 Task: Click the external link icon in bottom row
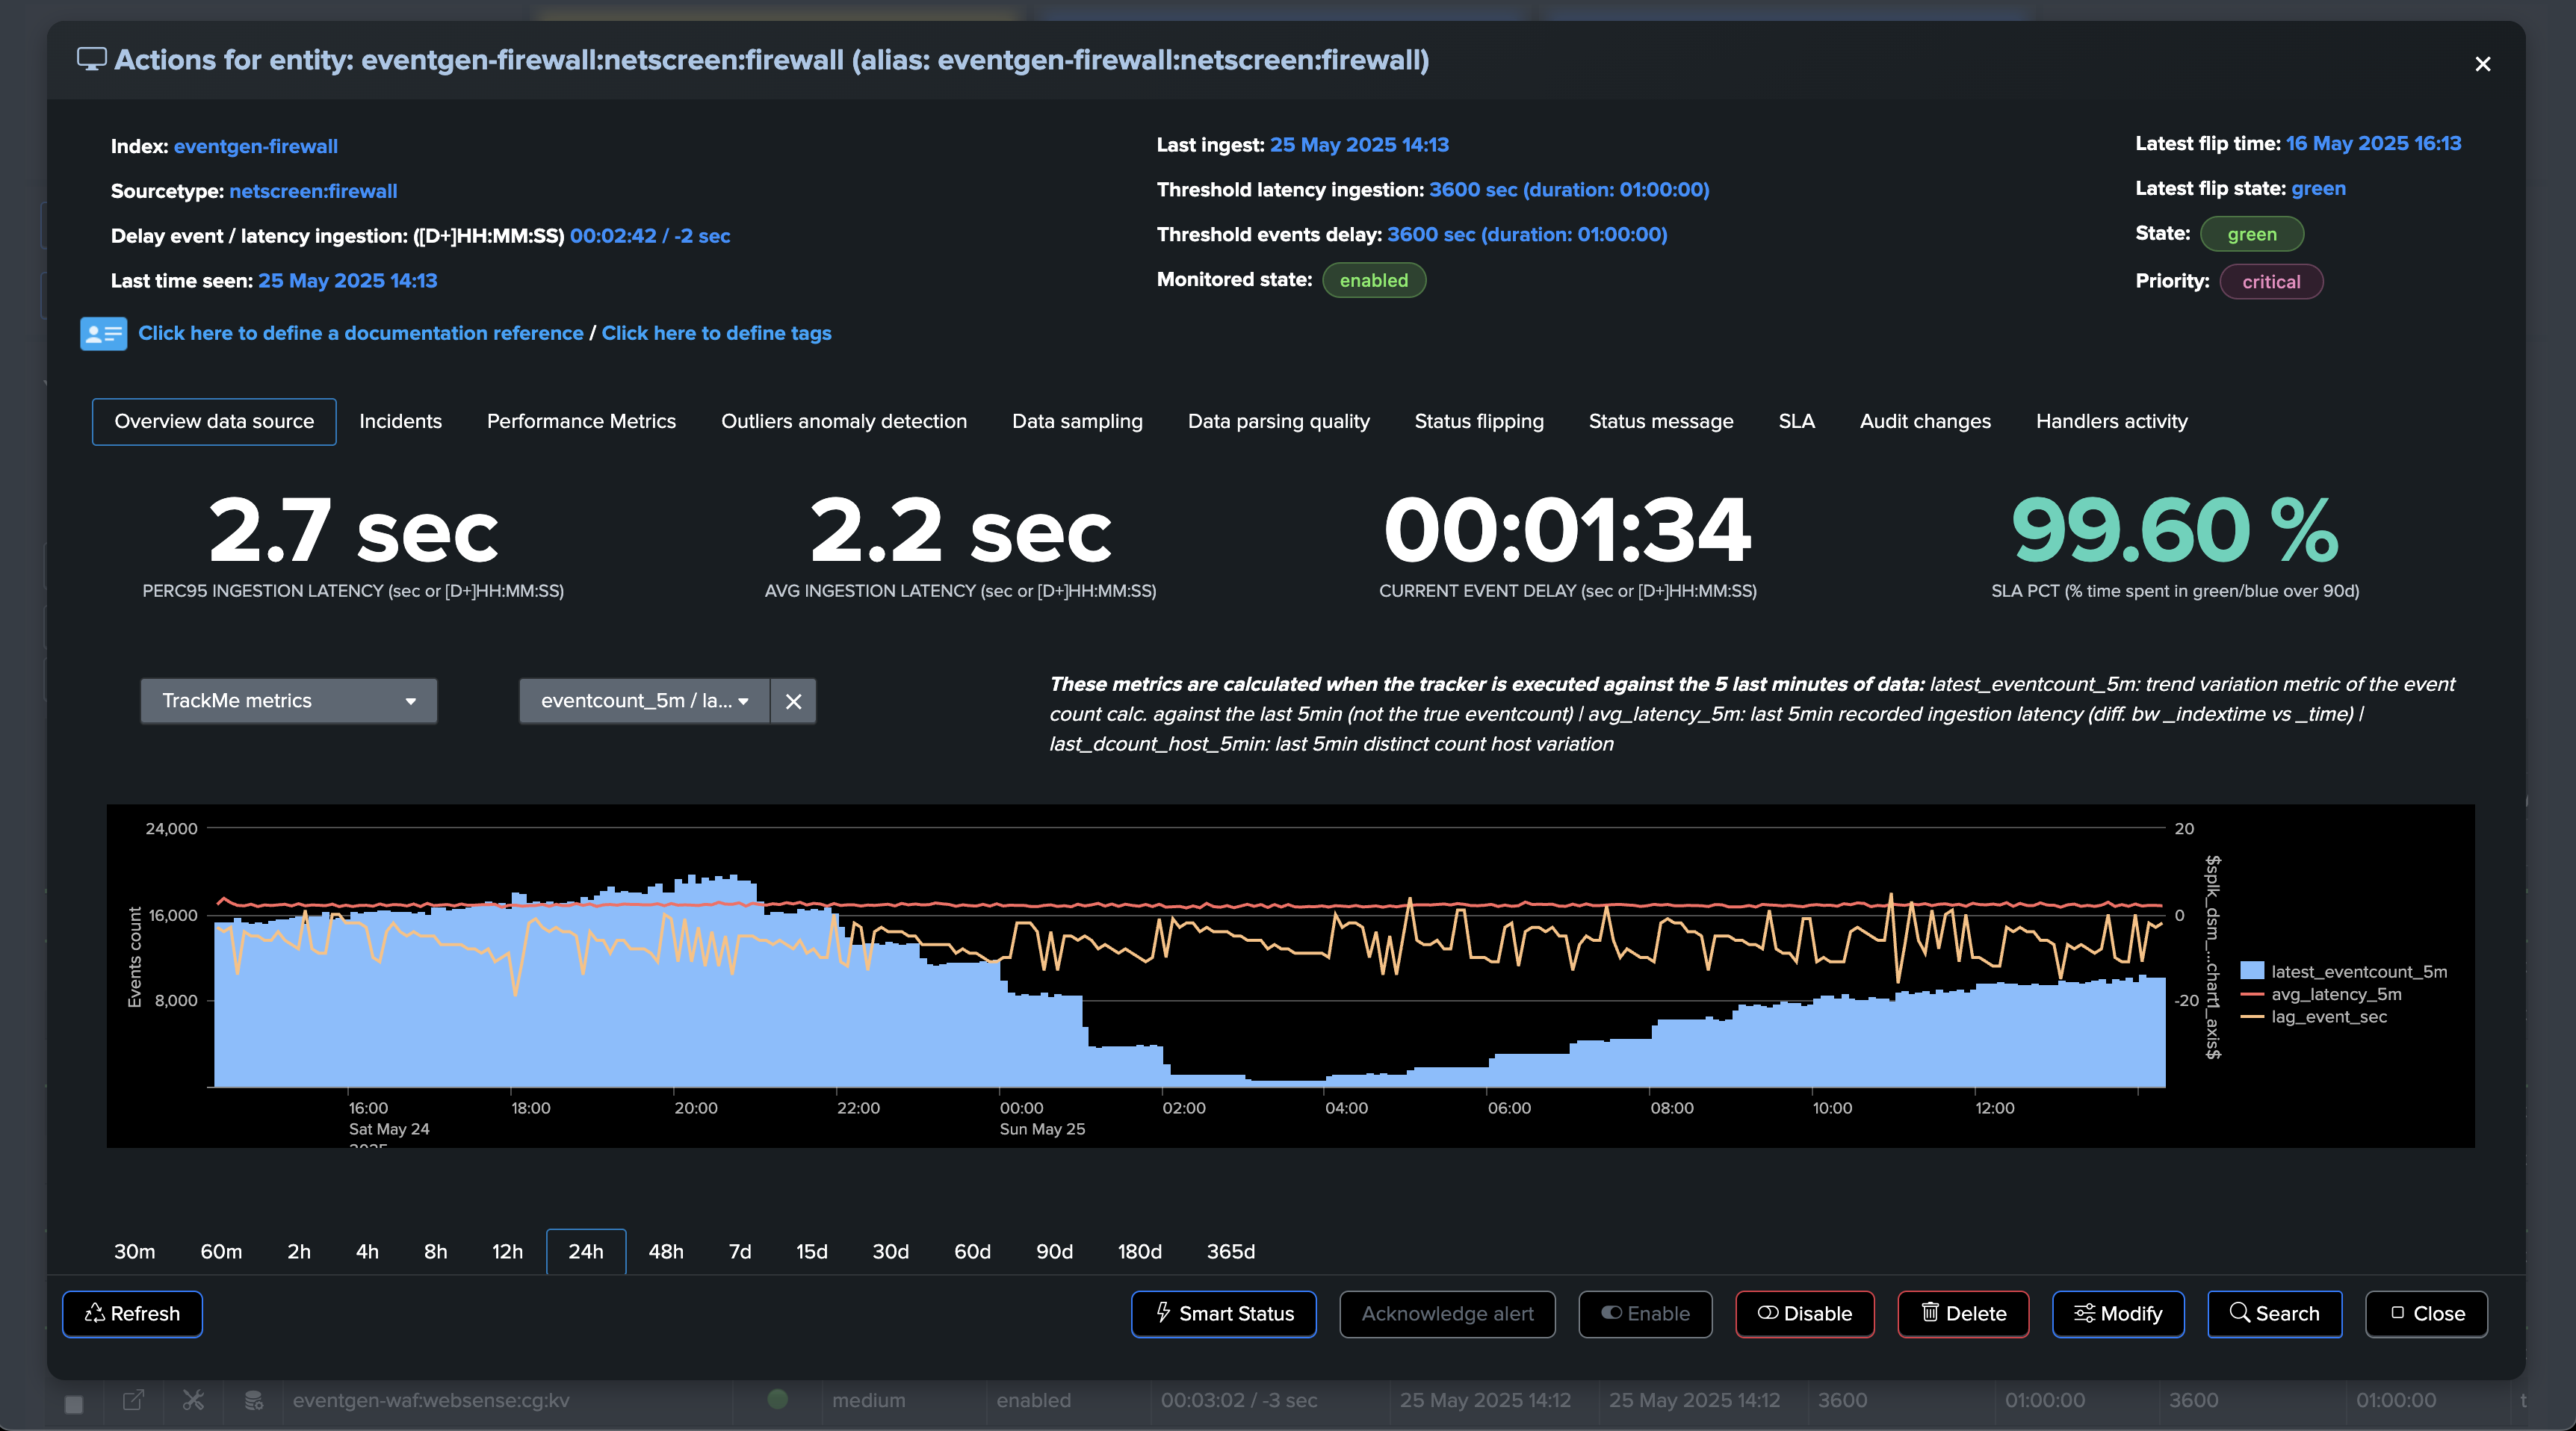pos(133,1400)
